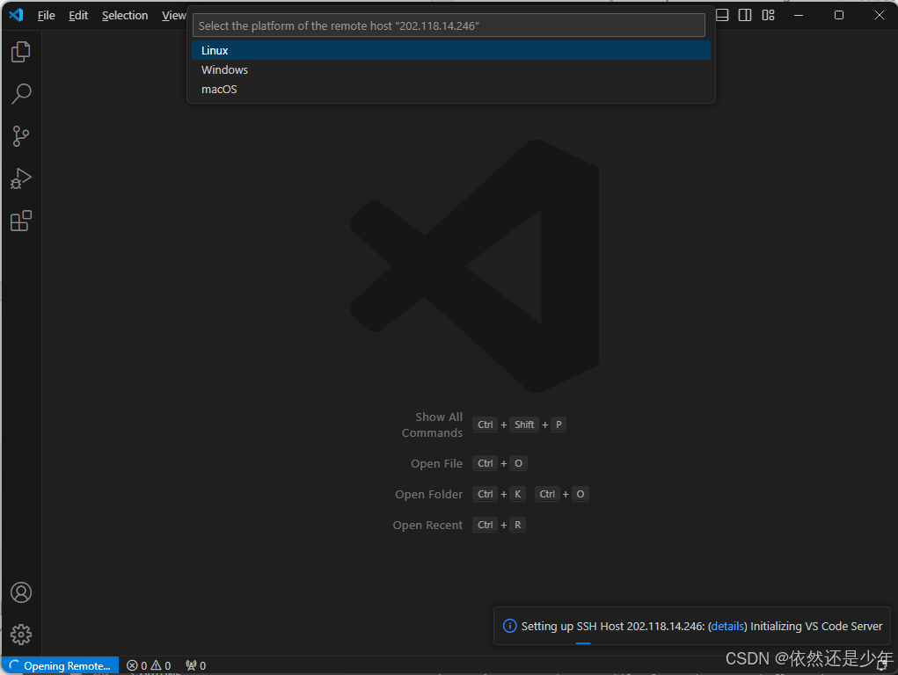Click the Open Folder label
Screen dimensions: 898x675
(428, 494)
